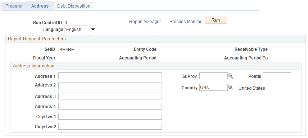308x138 pixels.
Task: Click the United States country description
Action: [252, 88]
